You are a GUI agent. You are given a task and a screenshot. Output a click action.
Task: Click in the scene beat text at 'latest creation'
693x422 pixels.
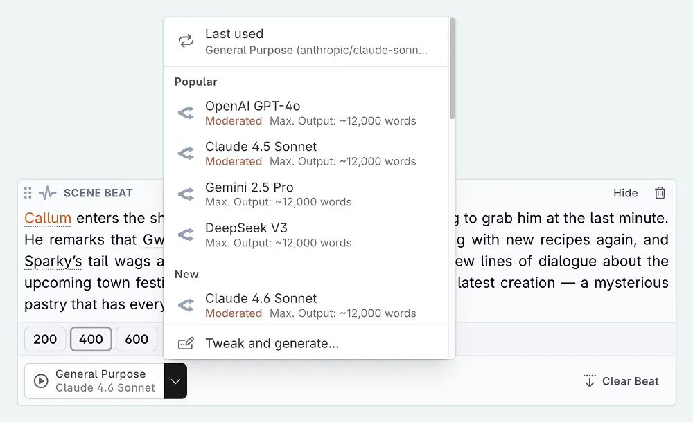(506, 283)
